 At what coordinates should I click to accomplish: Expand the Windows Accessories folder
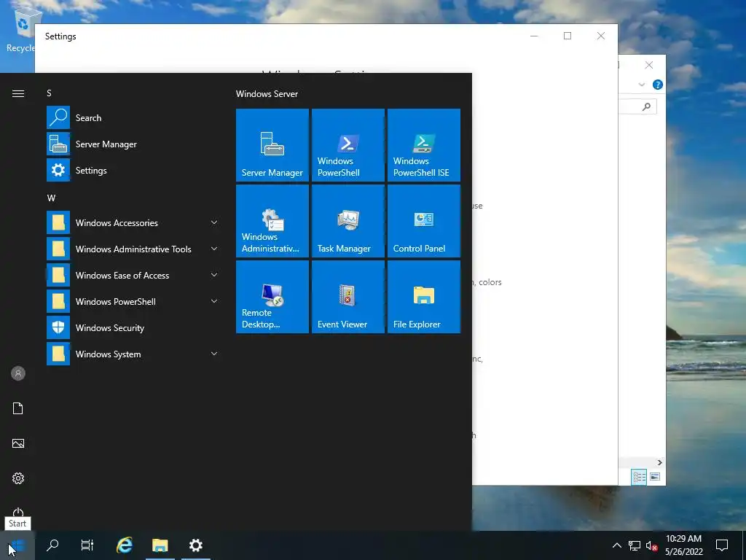[133, 222]
